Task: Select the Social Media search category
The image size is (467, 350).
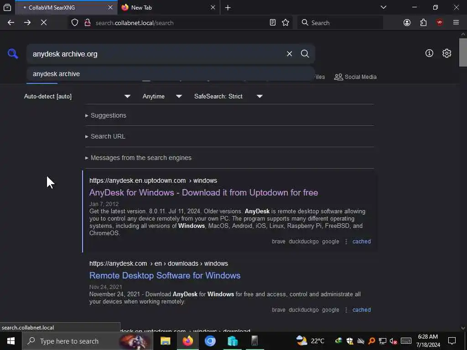Action: pyautogui.click(x=355, y=77)
